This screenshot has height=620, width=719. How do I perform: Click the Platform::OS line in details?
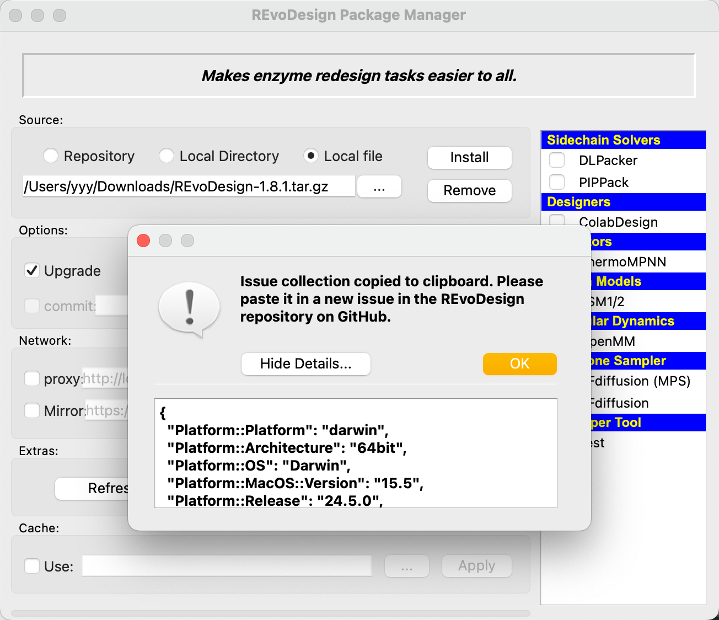click(x=259, y=466)
